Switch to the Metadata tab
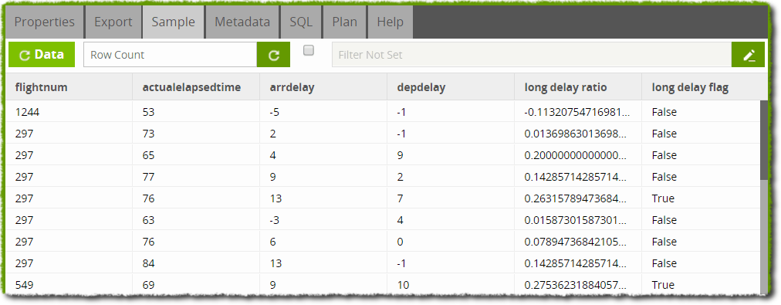The width and height of the screenshot is (781, 305). [242, 22]
